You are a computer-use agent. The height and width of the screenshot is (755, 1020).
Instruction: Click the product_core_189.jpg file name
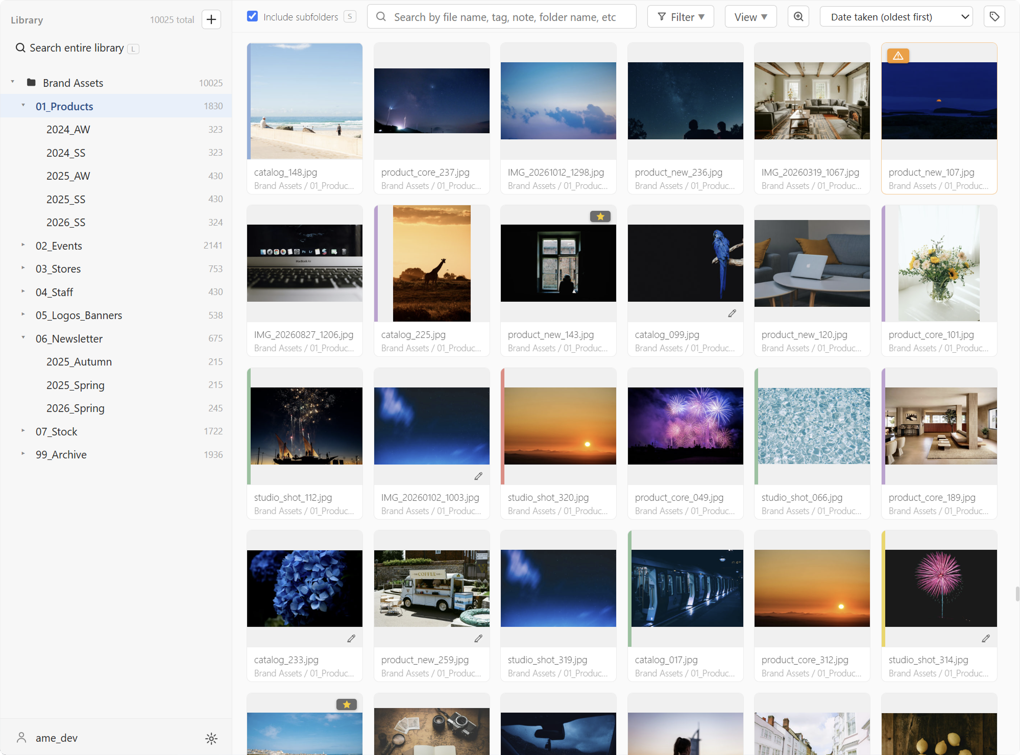pyautogui.click(x=932, y=497)
